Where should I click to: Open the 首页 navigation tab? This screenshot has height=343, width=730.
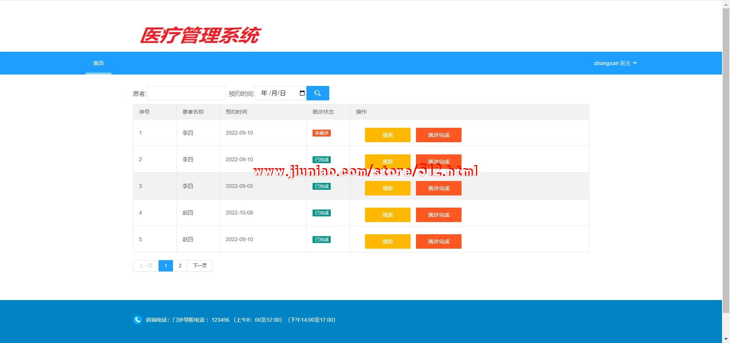(98, 63)
